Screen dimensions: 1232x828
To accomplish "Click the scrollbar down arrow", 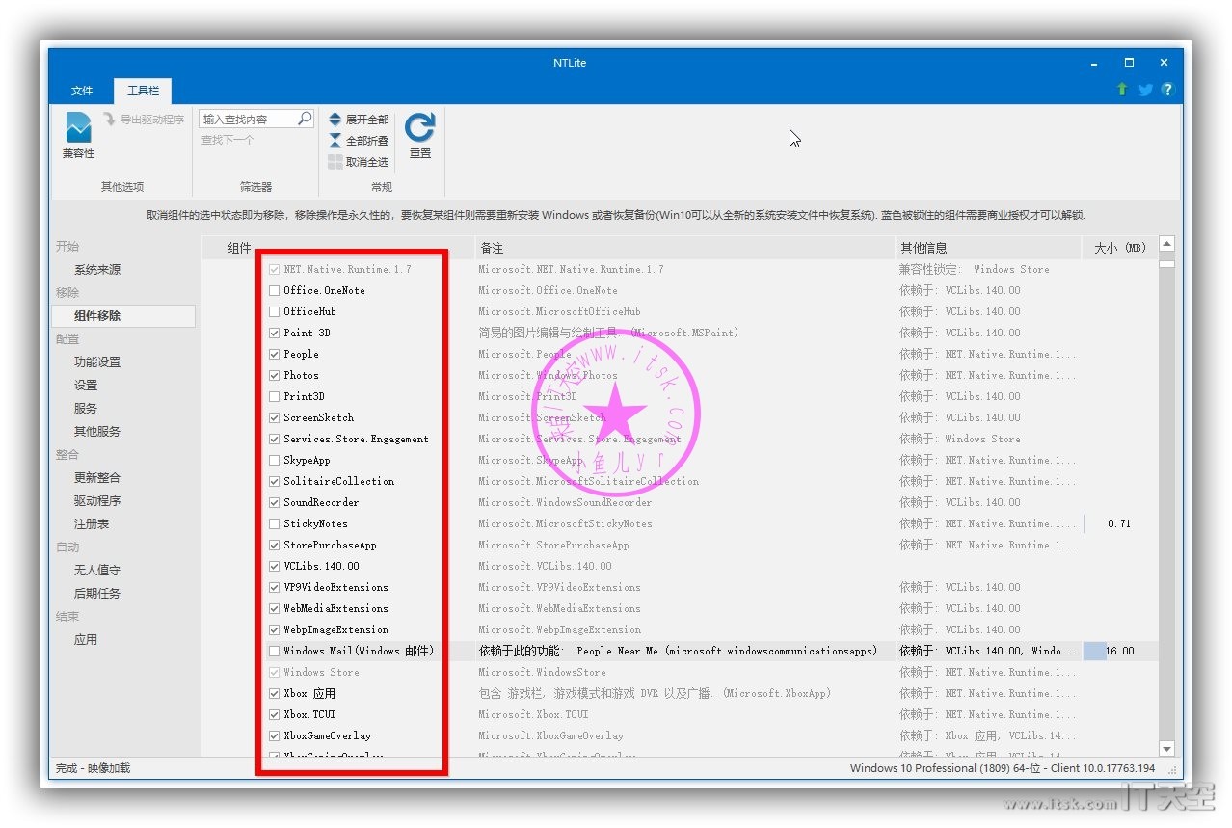I will click(x=1166, y=749).
